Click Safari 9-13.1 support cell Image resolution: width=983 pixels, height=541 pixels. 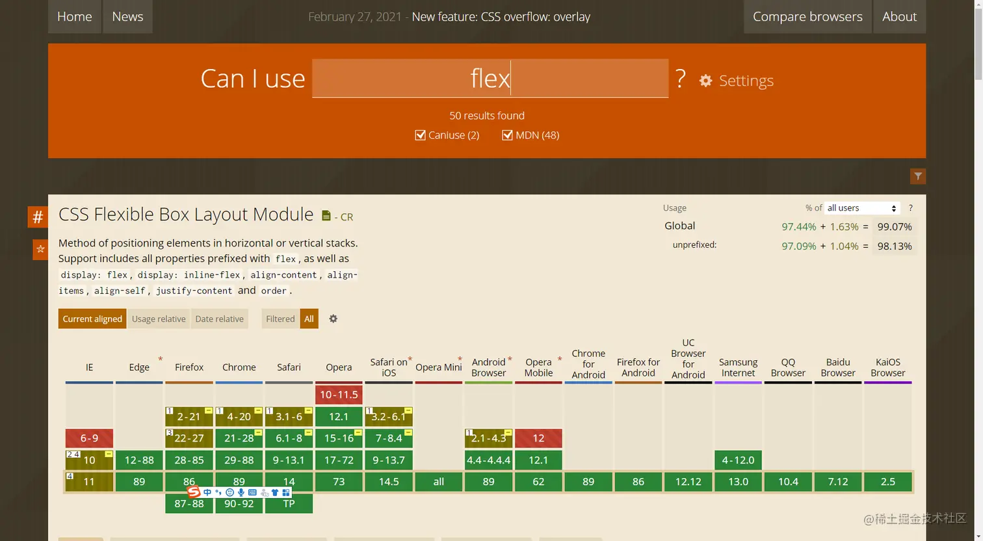point(289,460)
